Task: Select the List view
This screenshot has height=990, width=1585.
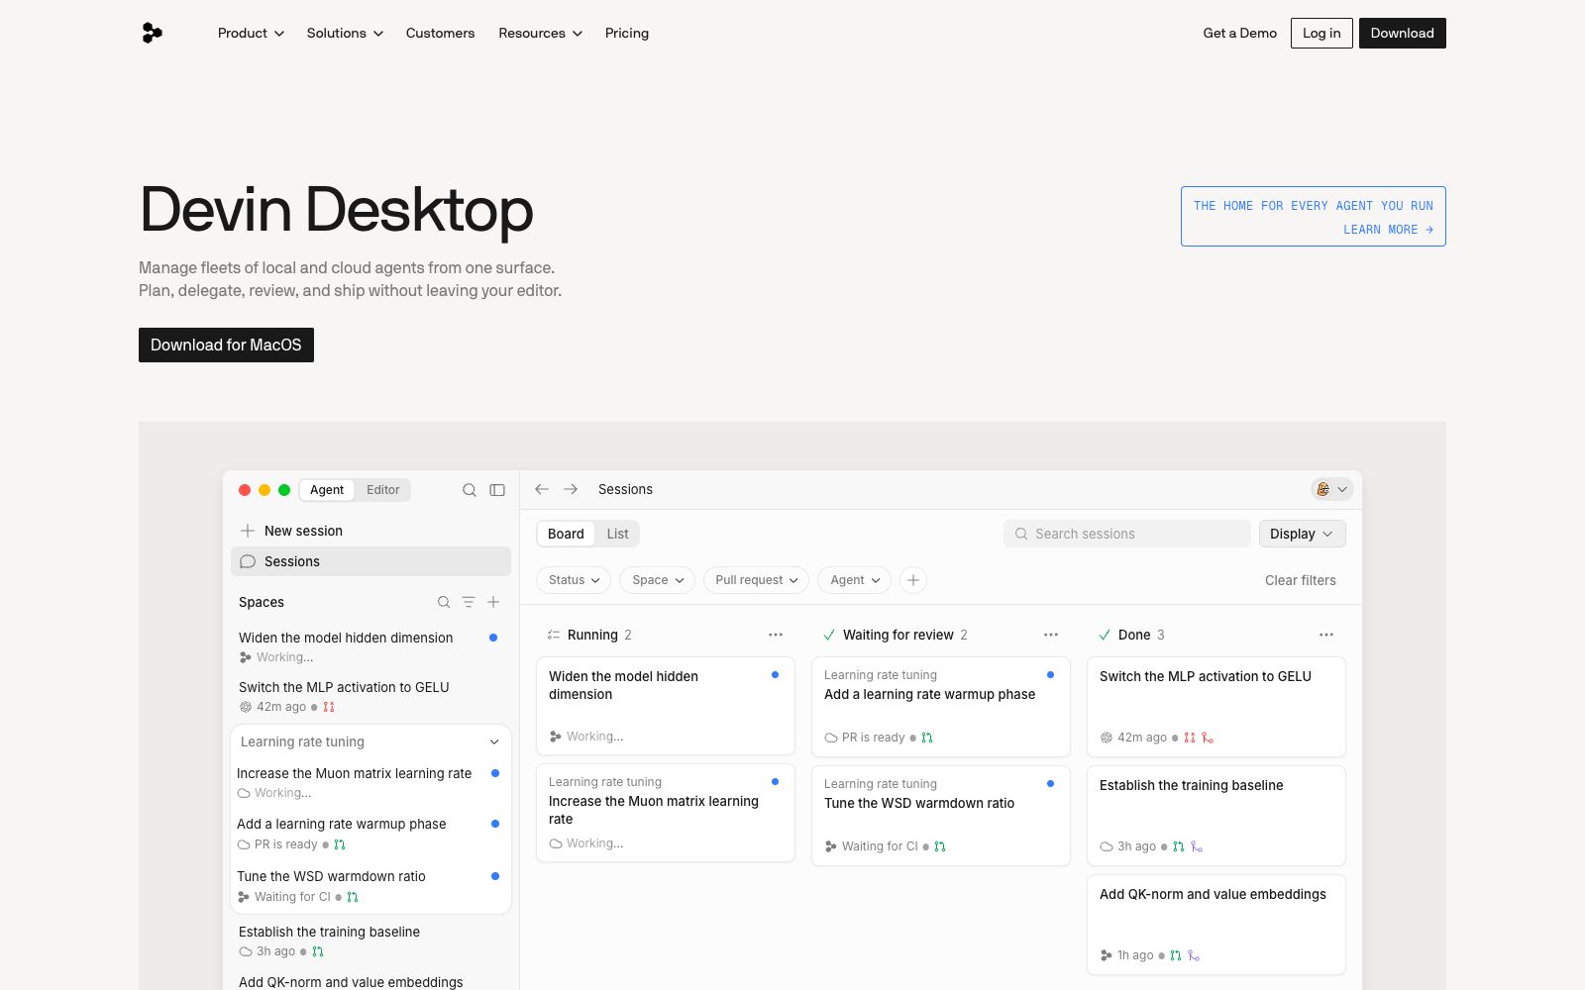Action: point(618,534)
